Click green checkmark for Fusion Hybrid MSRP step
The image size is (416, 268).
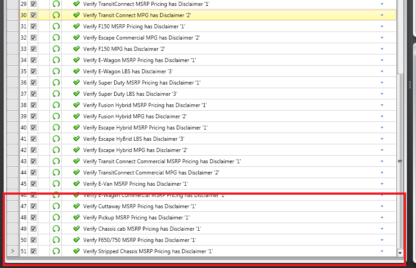click(x=76, y=104)
